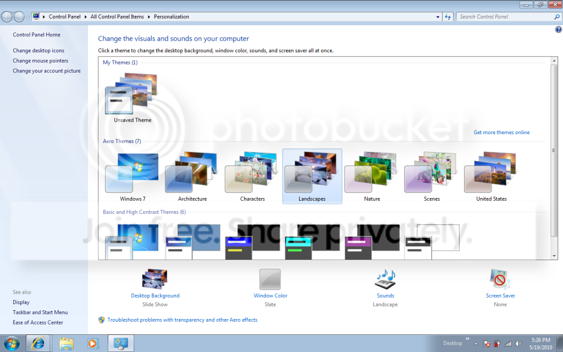Open the Screen Saver icon
Image resolution: width=563 pixels, height=352 pixels.
click(500, 279)
